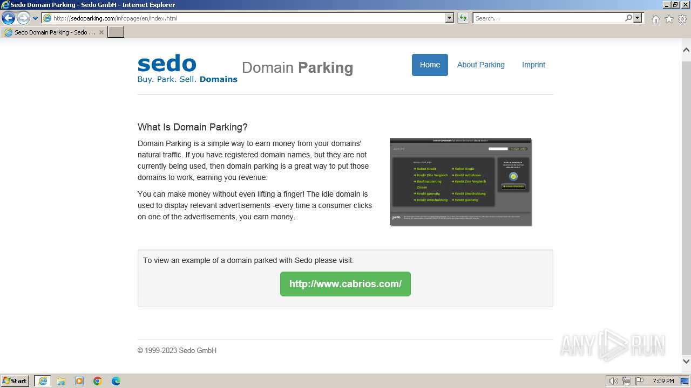Refresh the page with the reload icon
The width and height of the screenshot is (691, 388).
(463, 18)
